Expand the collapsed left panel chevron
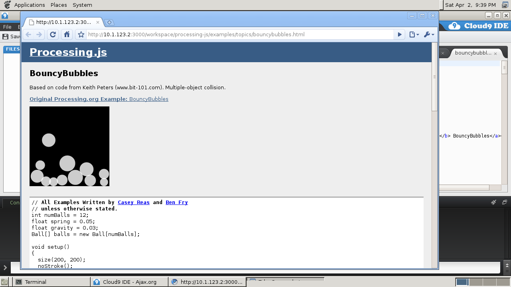Screen dimensions: 511x287 (5, 267)
